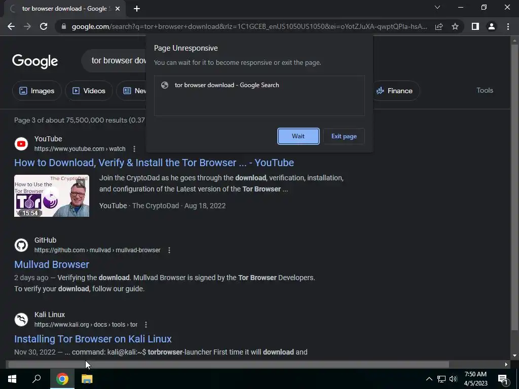Open more options for Kali Linux result
519x389 pixels.
point(145,325)
